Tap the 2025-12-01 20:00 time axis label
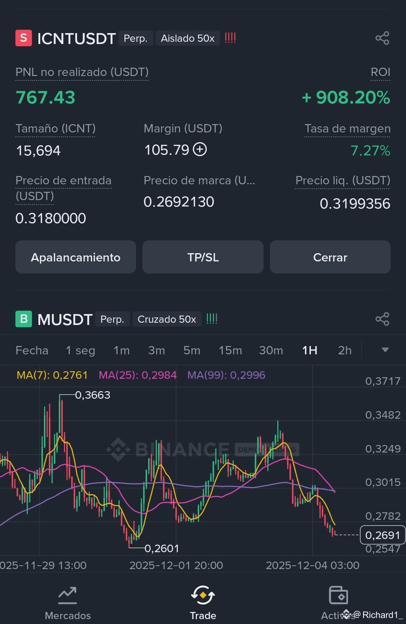Screen dimensions: 406x624 point(176,565)
